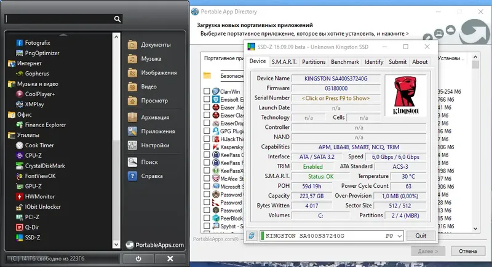
Task: Switch to the Partitions tab
Action: click(314, 62)
